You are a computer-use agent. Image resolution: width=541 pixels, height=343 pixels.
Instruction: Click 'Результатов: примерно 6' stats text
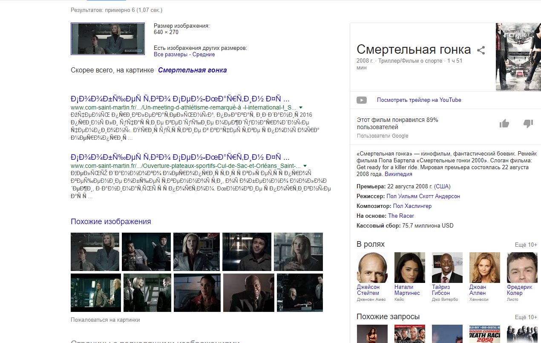[x=116, y=10]
